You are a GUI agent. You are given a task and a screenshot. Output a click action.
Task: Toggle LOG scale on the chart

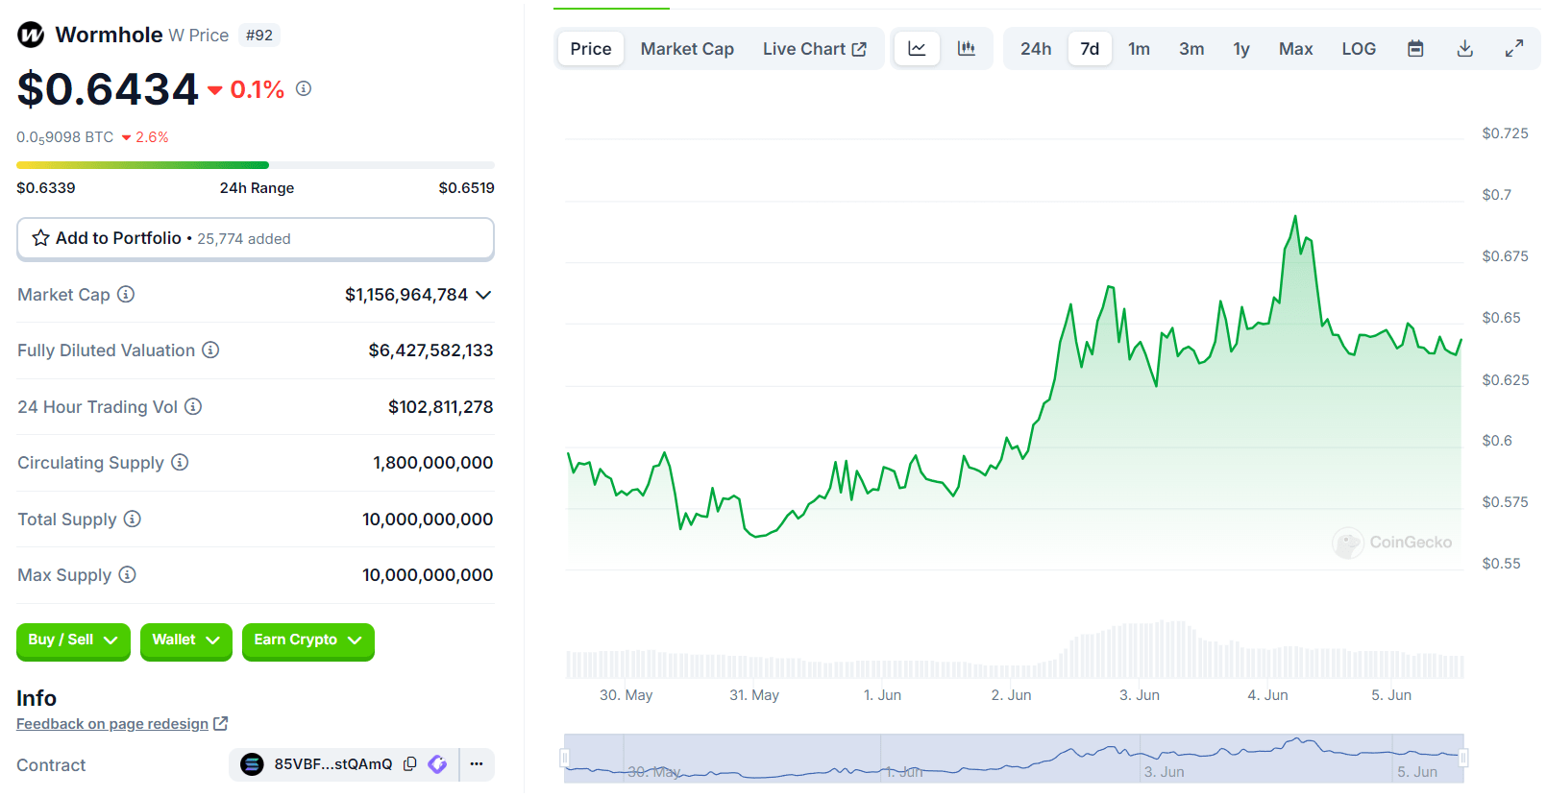pyautogui.click(x=1359, y=49)
